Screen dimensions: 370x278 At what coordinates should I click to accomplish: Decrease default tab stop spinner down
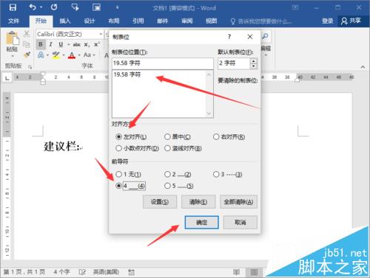[254, 66]
